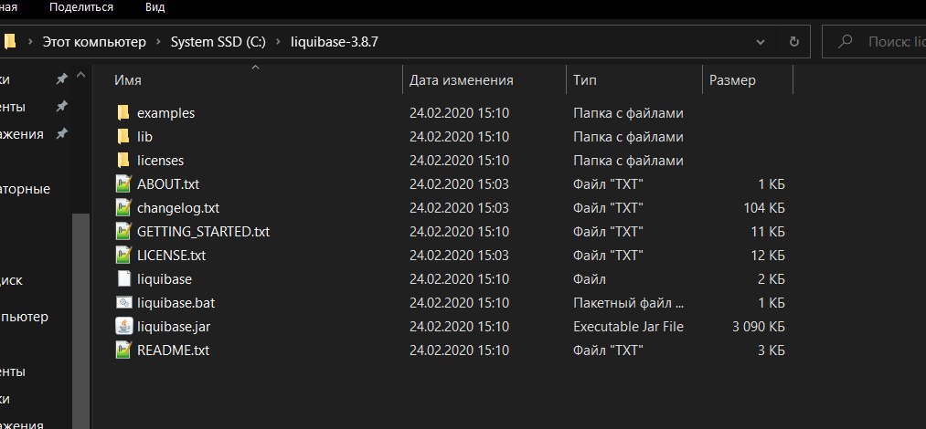Click the 12 КБ size cell
Screen dimensions: 926x429
click(x=768, y=256)
